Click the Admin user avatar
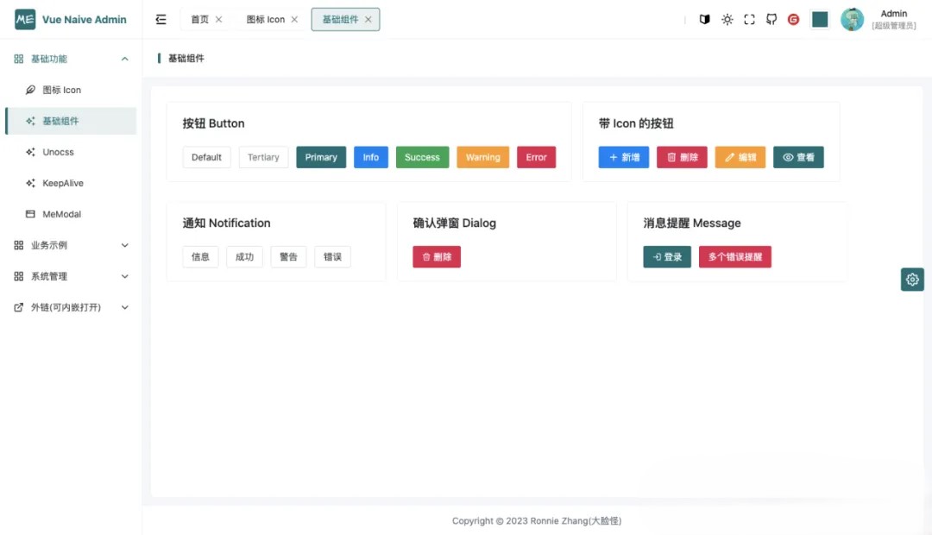The image size is (932, 535). (852, 20)
